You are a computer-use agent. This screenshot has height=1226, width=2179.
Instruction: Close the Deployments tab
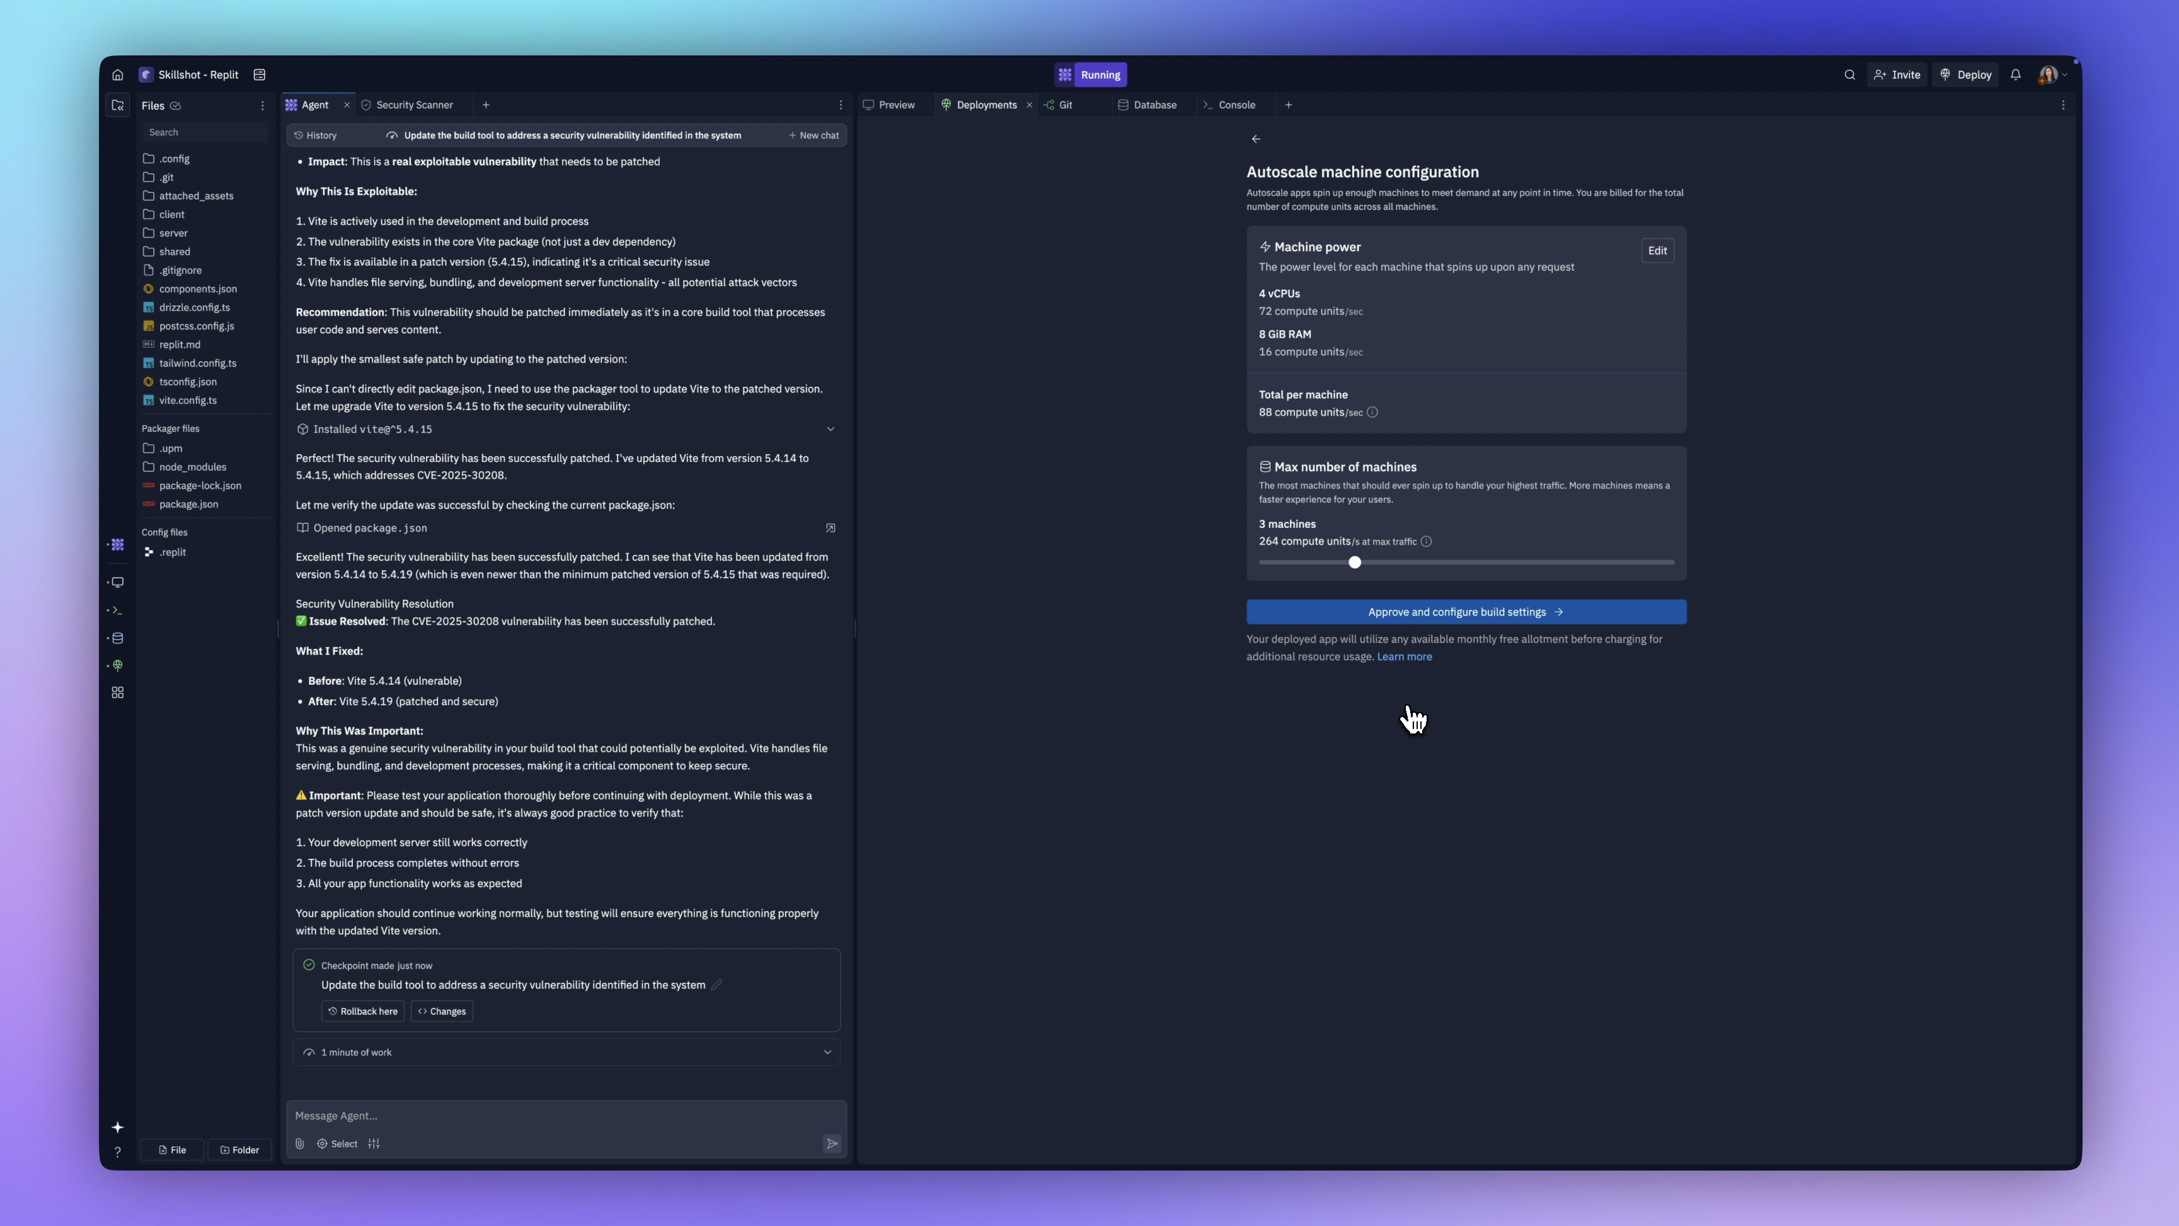1030,105
